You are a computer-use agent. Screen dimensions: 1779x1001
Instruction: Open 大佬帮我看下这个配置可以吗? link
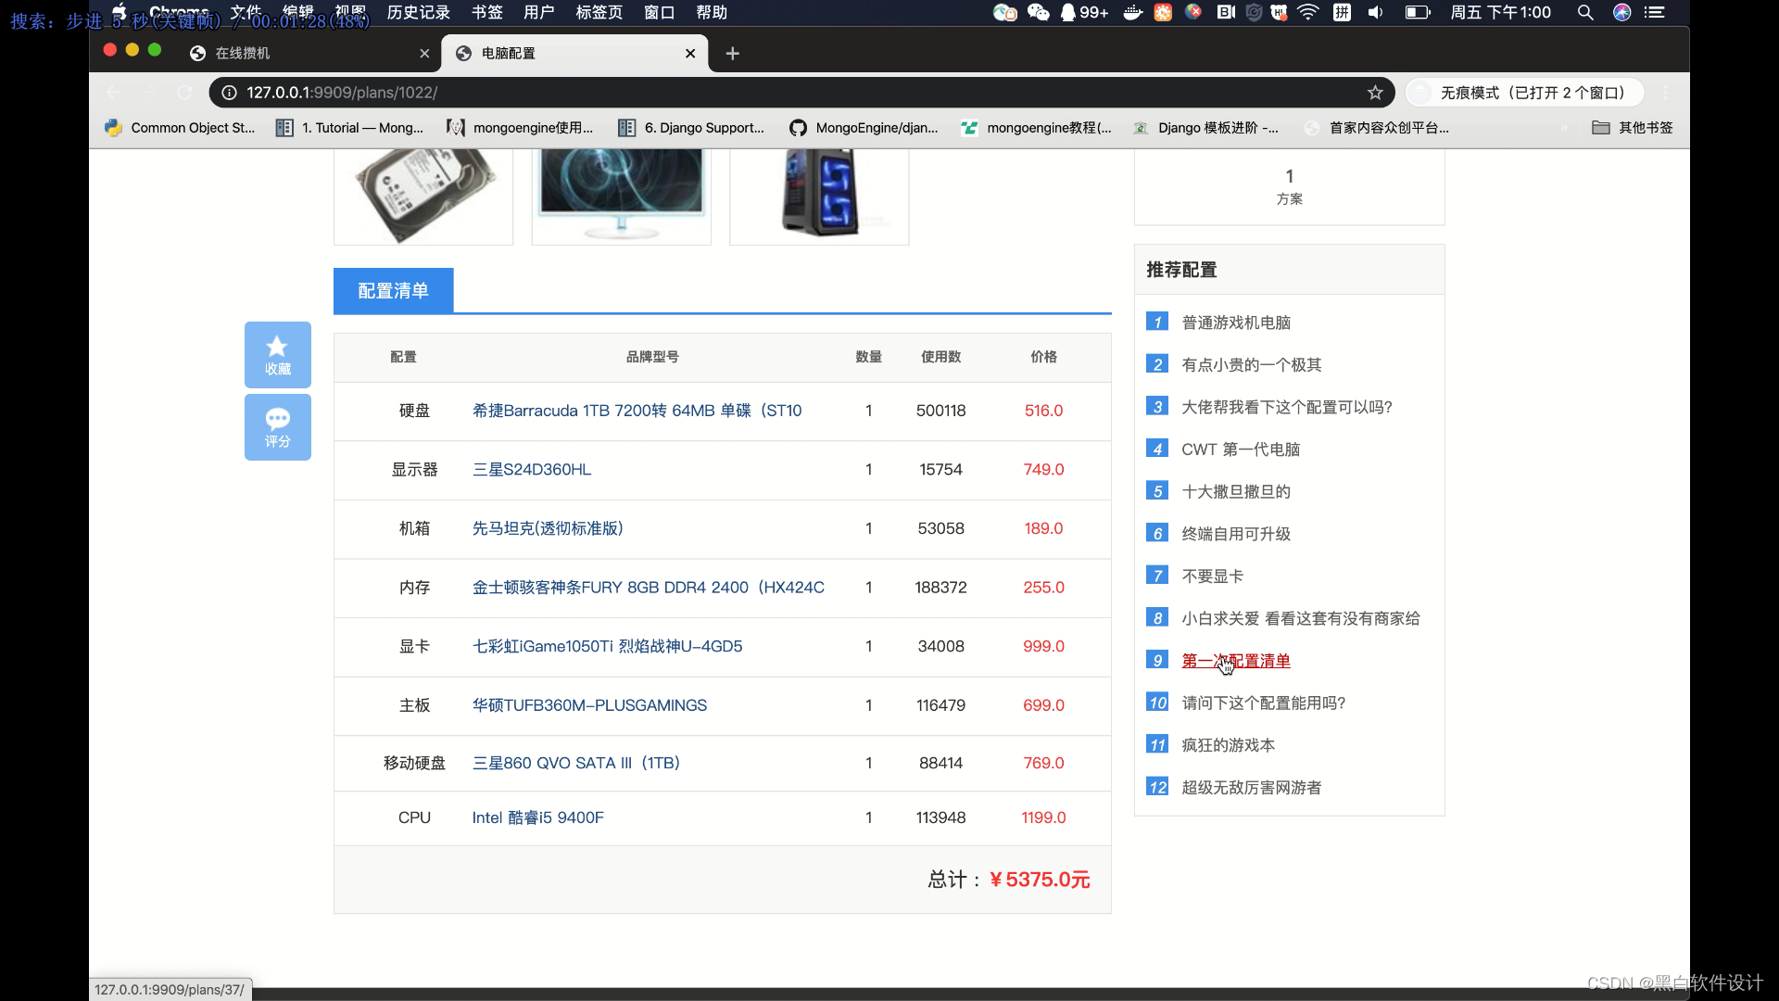coord(1287,407)
